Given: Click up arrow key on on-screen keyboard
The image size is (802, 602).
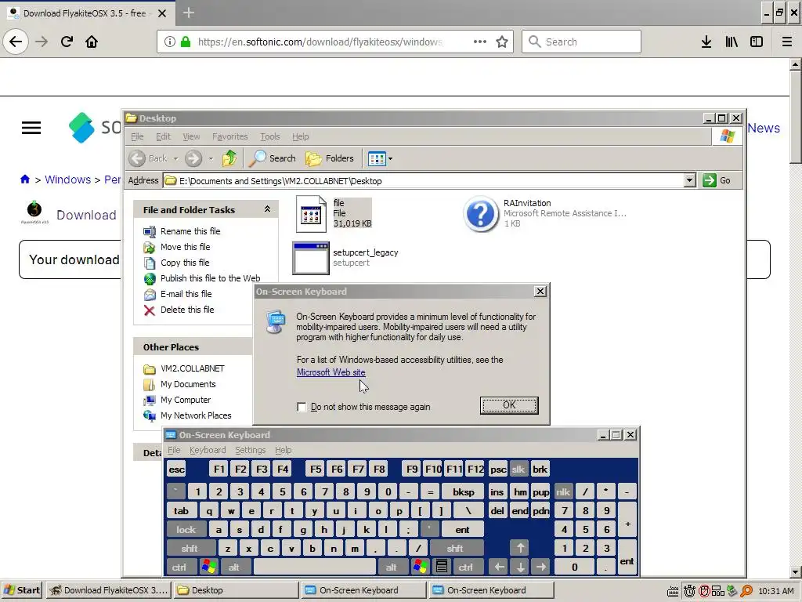Looking at the screenshot, I should (x=520, y=548).
